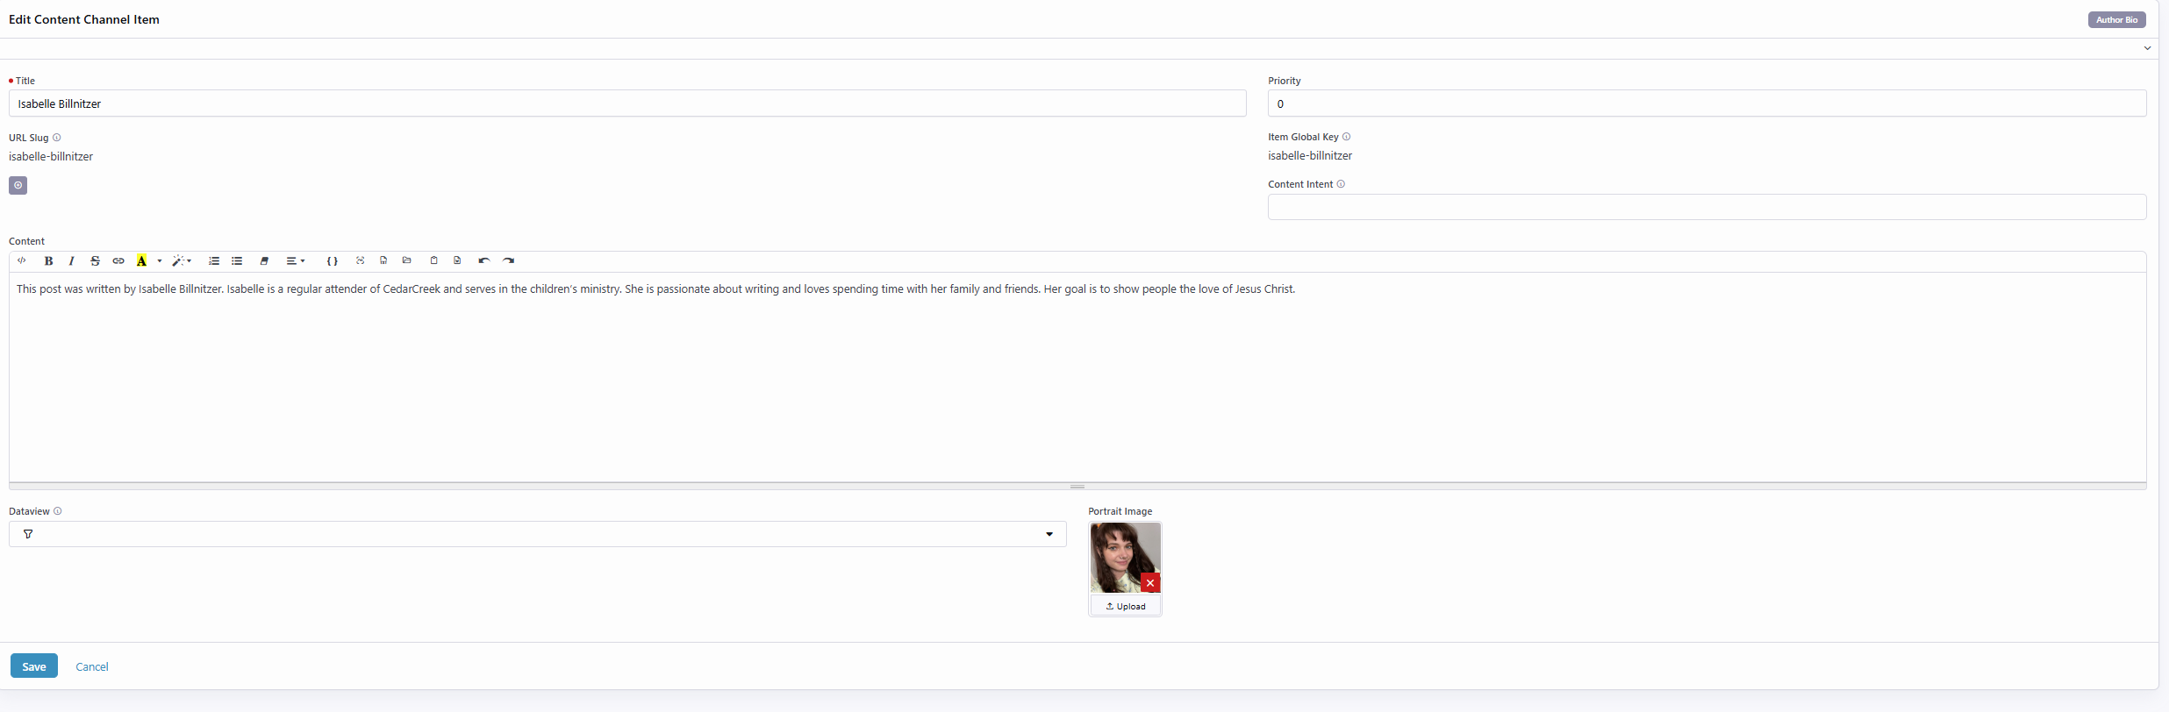Image resolution: width=2169 pixels, height=712 pixels.
Task: Click the Cancel link
Action: click(92, 666)
